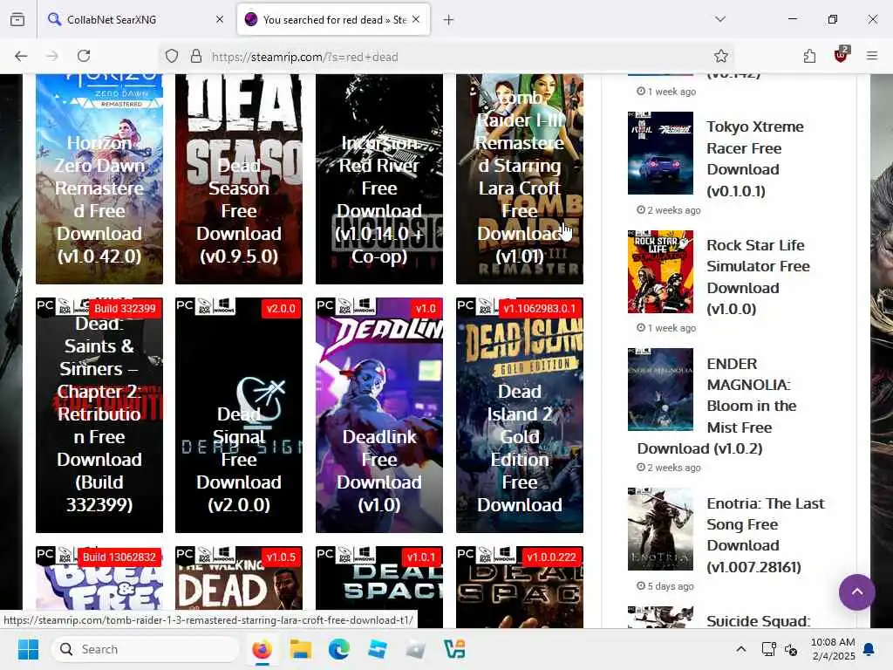Open Dead Island 2 Gold Edition card
This screenshot has height=670, width=893.
coord(520,414)
